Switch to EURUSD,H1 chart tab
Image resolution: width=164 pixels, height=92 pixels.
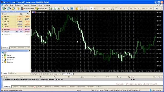[36, 74]
